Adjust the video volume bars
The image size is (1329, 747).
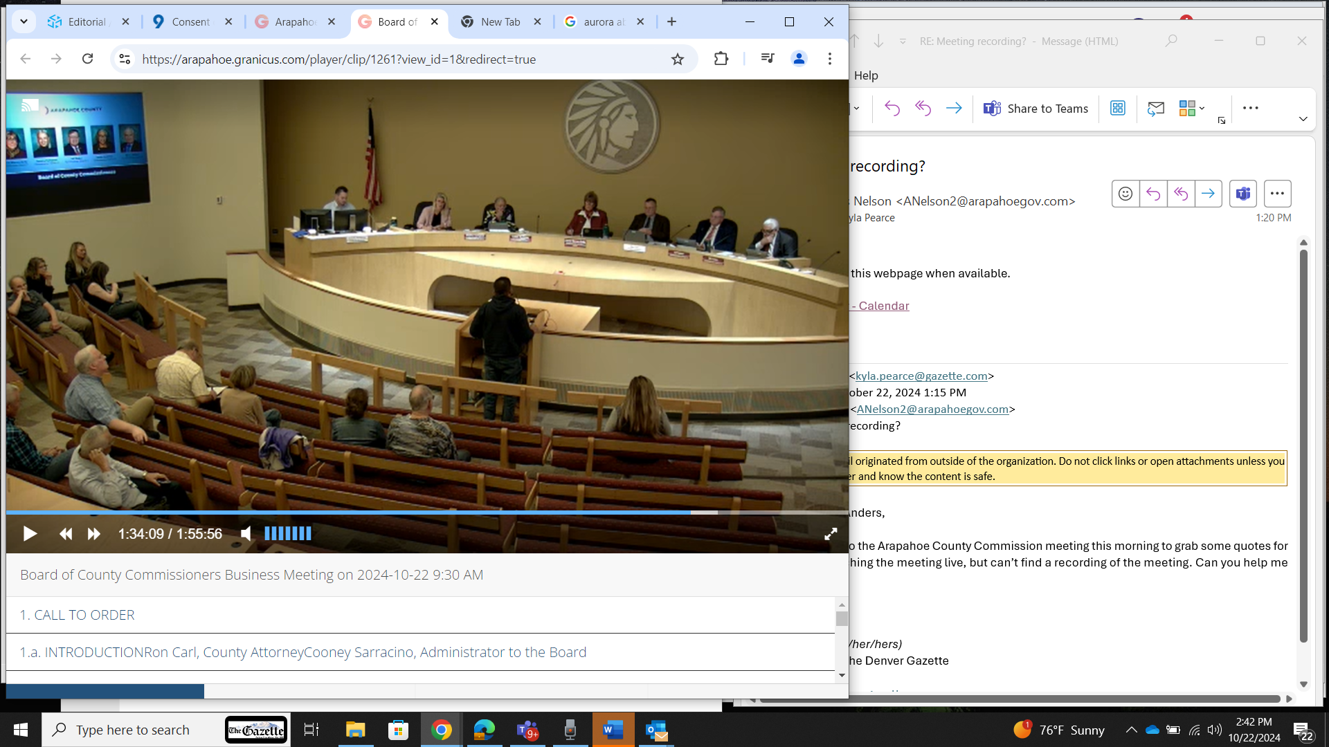tap(288, 533)
